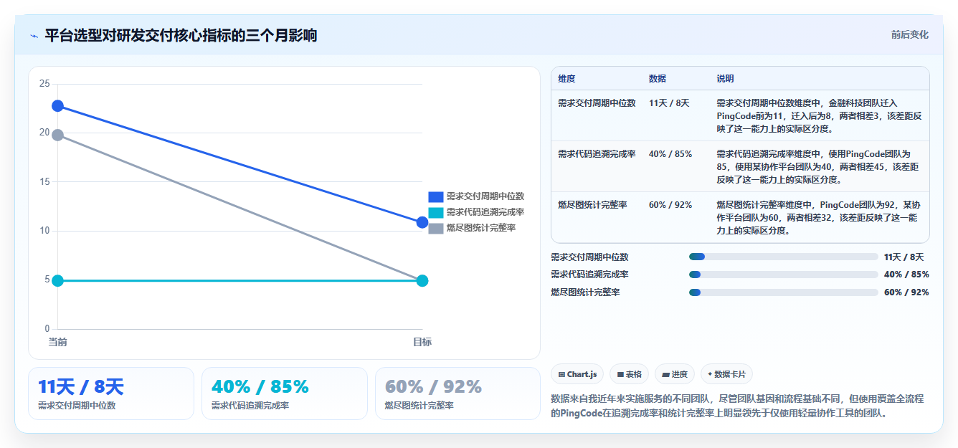This screenshot has width=958, height=448.
Task: Click the page title 平台选型对研发交付核心指标的三个月影响
Action: tap(181, 35)
